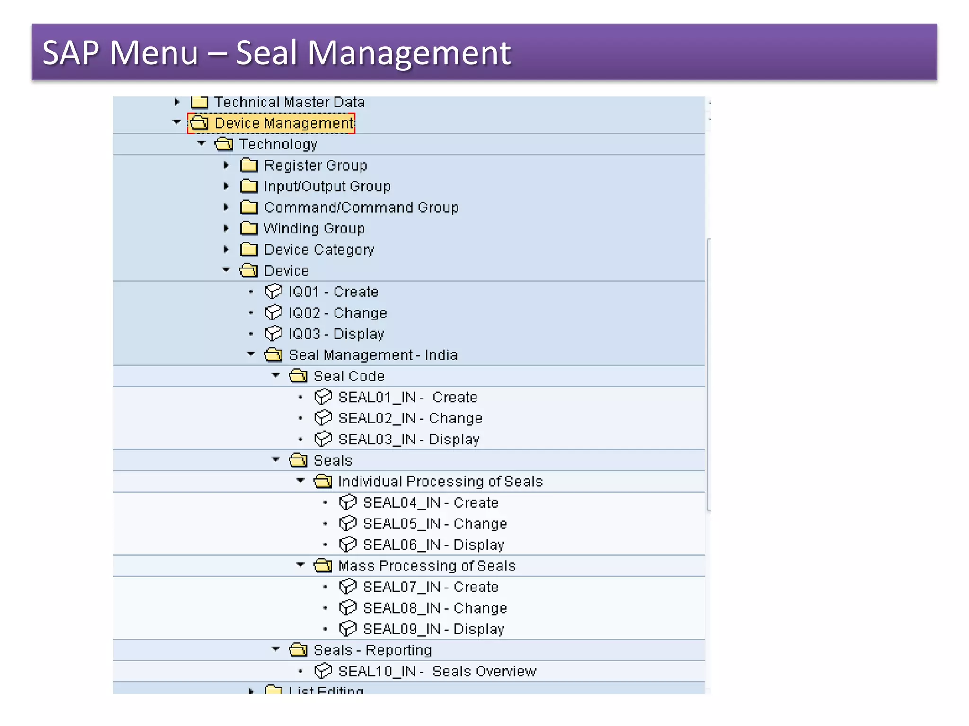This screenshot has width=969, height=726.
Task: Select the Device Management tree entry
Action: click(271, 123)
